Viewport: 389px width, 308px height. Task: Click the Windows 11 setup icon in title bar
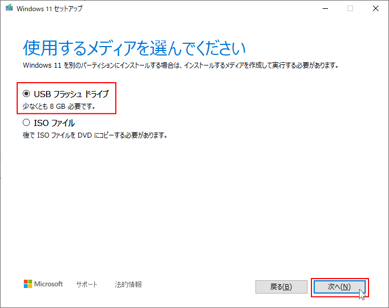pos(8,8)
